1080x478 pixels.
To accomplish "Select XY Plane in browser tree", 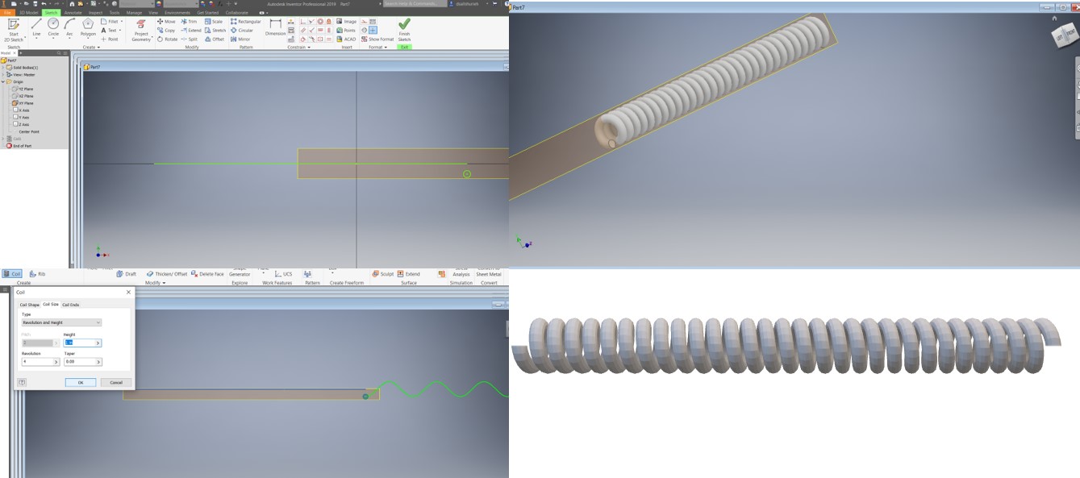I will point(23,103).
